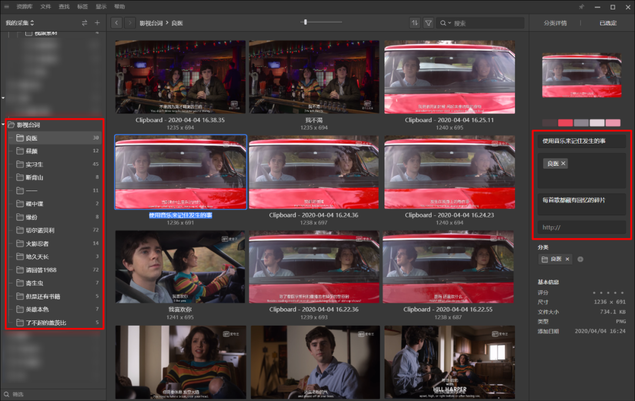This screenshot has width=635, height=401.
Task: Click the filter magnifier icon at sidebar bottom
Action: [x=6, y=394]
